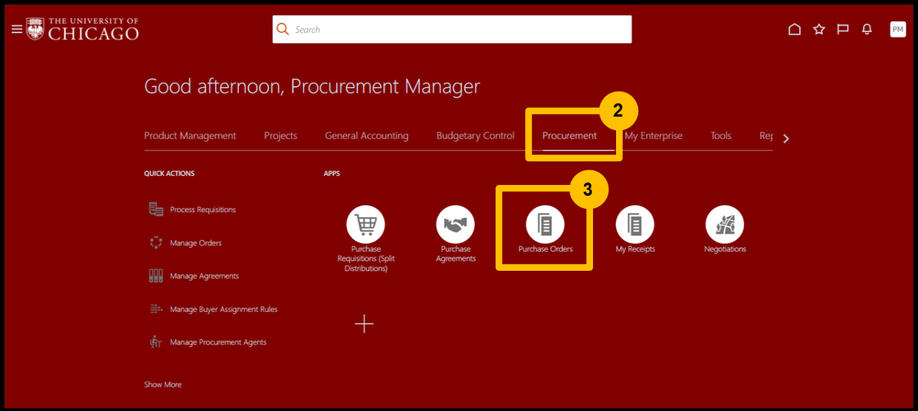Open Favorites star icon
The height and width of the screenshot is (411, 918).
click(x=819, y=29)
